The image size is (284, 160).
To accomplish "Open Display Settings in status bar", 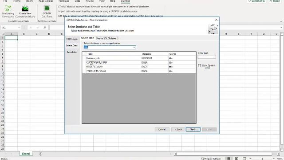I will click(x=211, y=159).
